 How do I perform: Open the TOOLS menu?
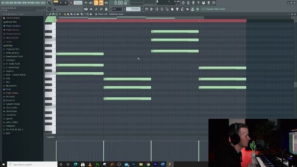coord(38,3)
